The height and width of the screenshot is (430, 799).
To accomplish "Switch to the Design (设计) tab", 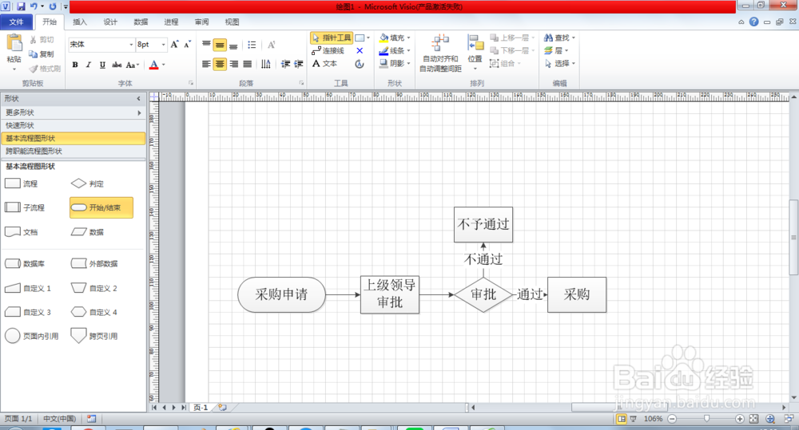I will (x=110, y=22).
